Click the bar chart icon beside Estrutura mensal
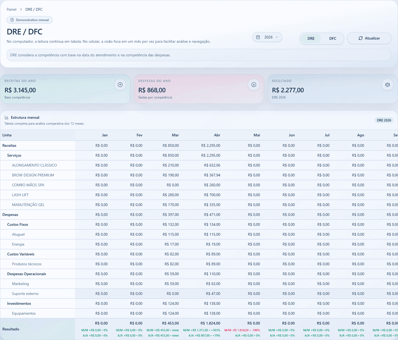The height and width of the screenshot is (340, 398). pyautogui.click(x=7, y=117)
